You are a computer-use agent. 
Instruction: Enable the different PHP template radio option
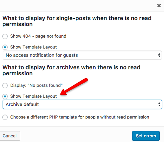point(5,117)
